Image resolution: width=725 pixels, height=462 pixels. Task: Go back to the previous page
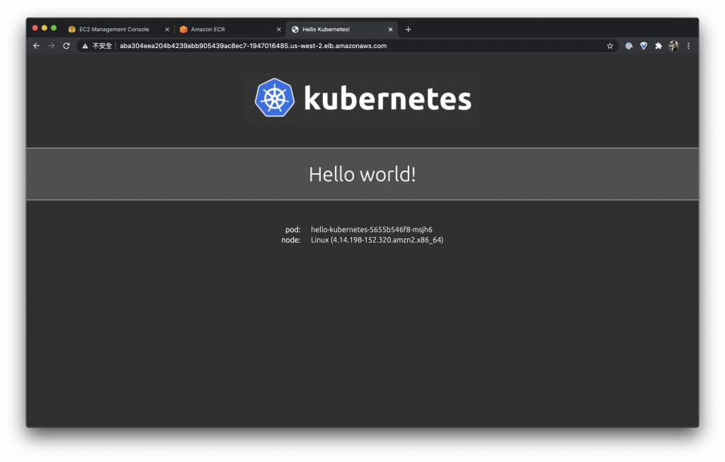37,46
